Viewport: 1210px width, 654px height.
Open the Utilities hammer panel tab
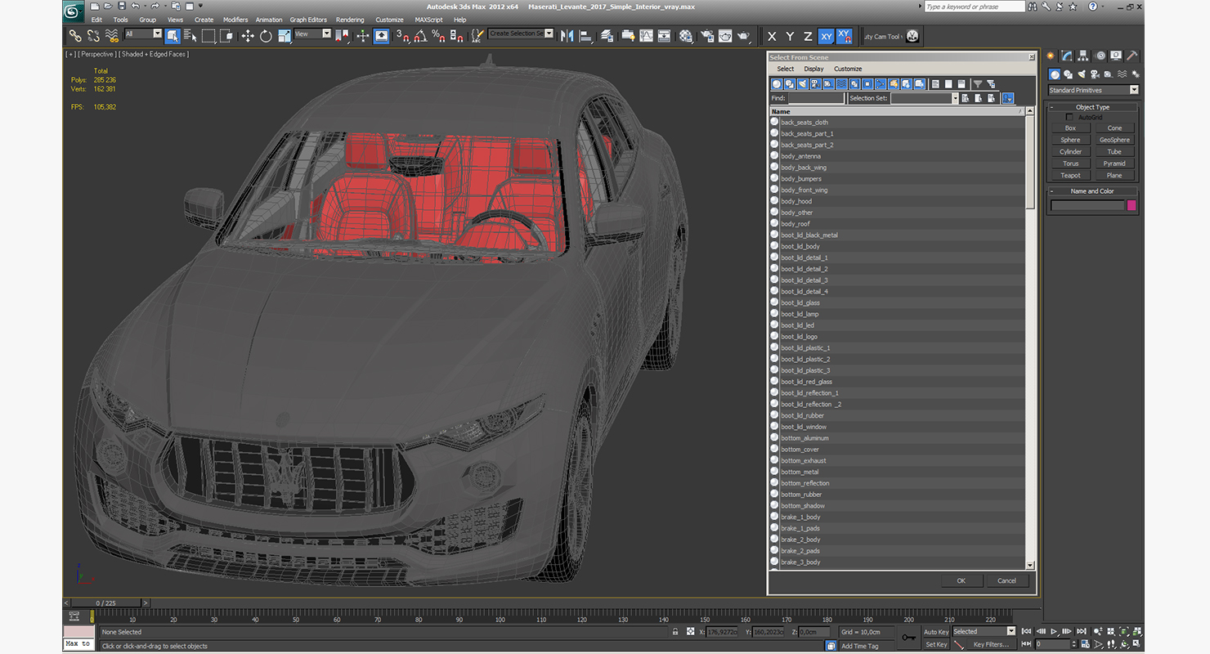click(1132, 56)
